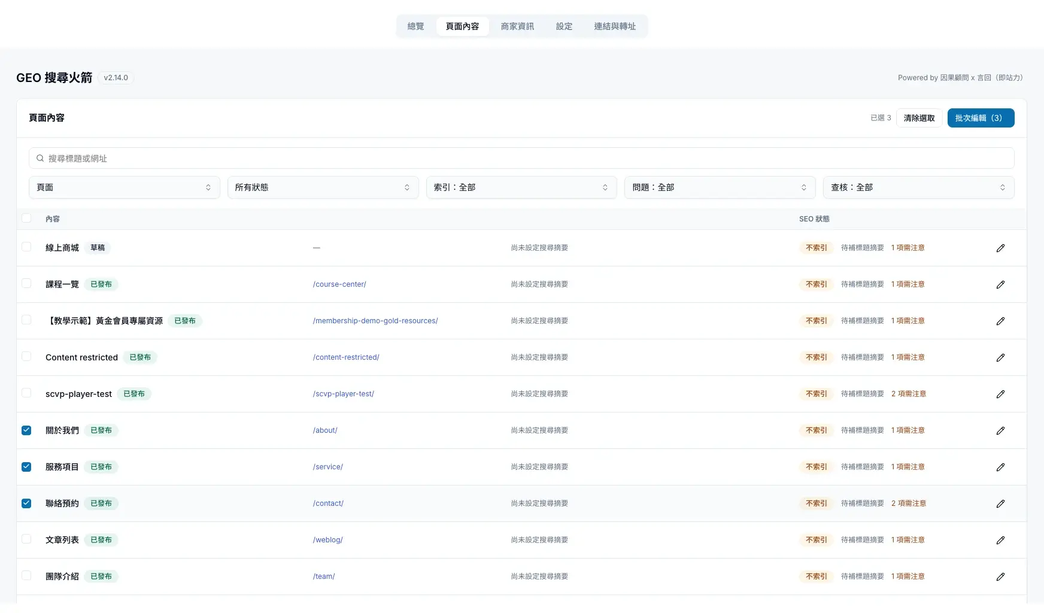Open the 頁面 content type dropdown
The height and width of the screenshot is (613, 1044).
coord(124,187)
